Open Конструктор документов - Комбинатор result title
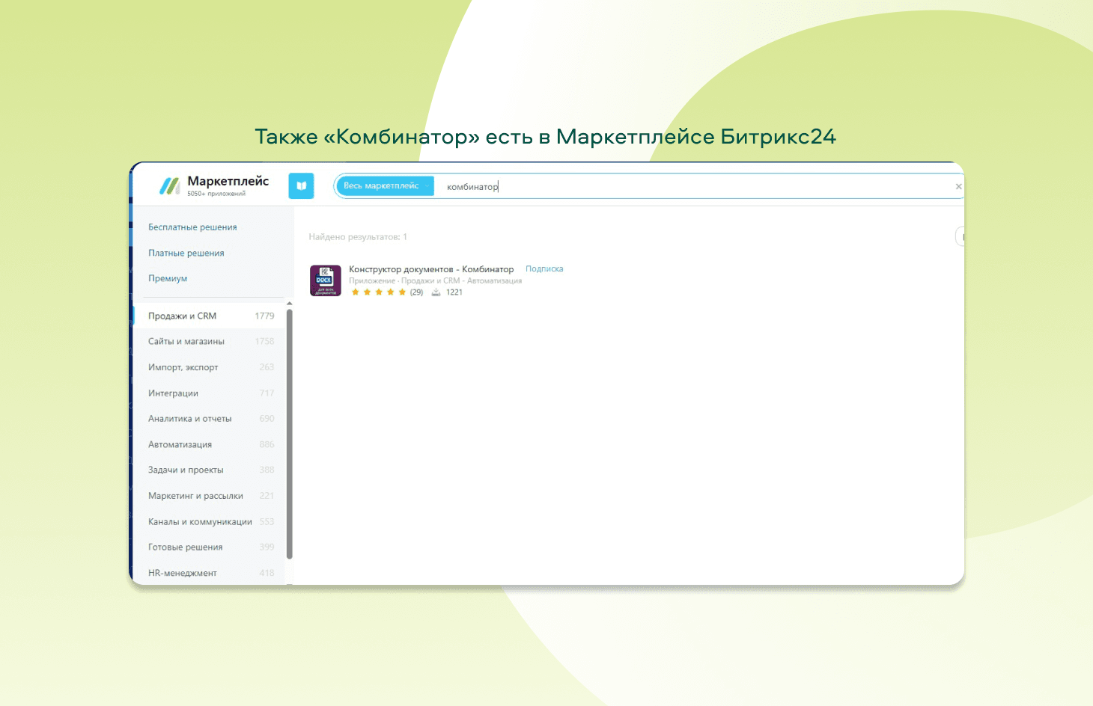 click(431, 269)
